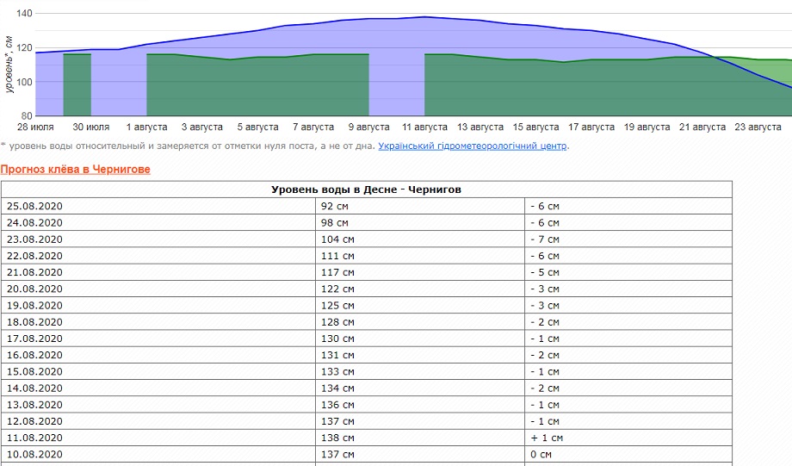This screenshot has width=792, height=466.
Task: Select the 15.08.2020 date cell
Action: coord(34,371)
